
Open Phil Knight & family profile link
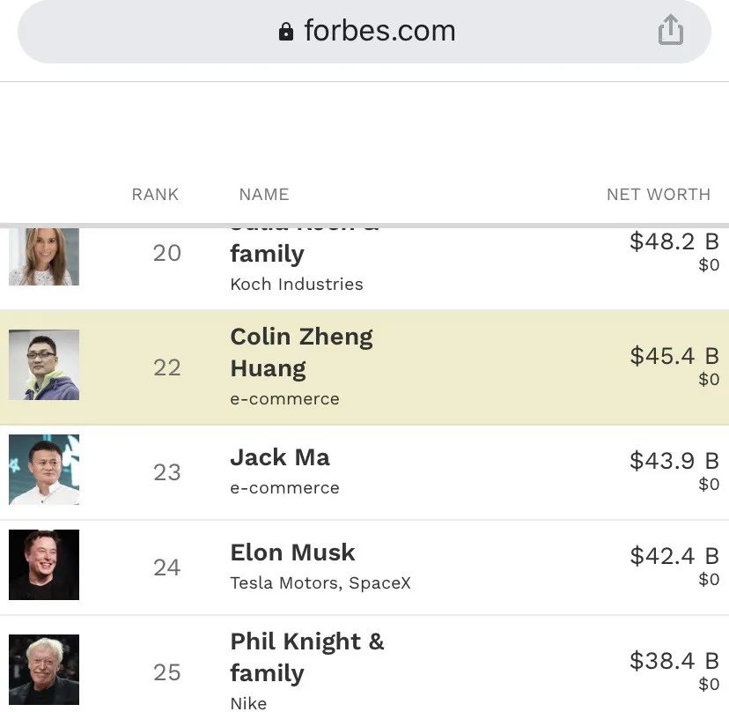[x=306, y=656]
